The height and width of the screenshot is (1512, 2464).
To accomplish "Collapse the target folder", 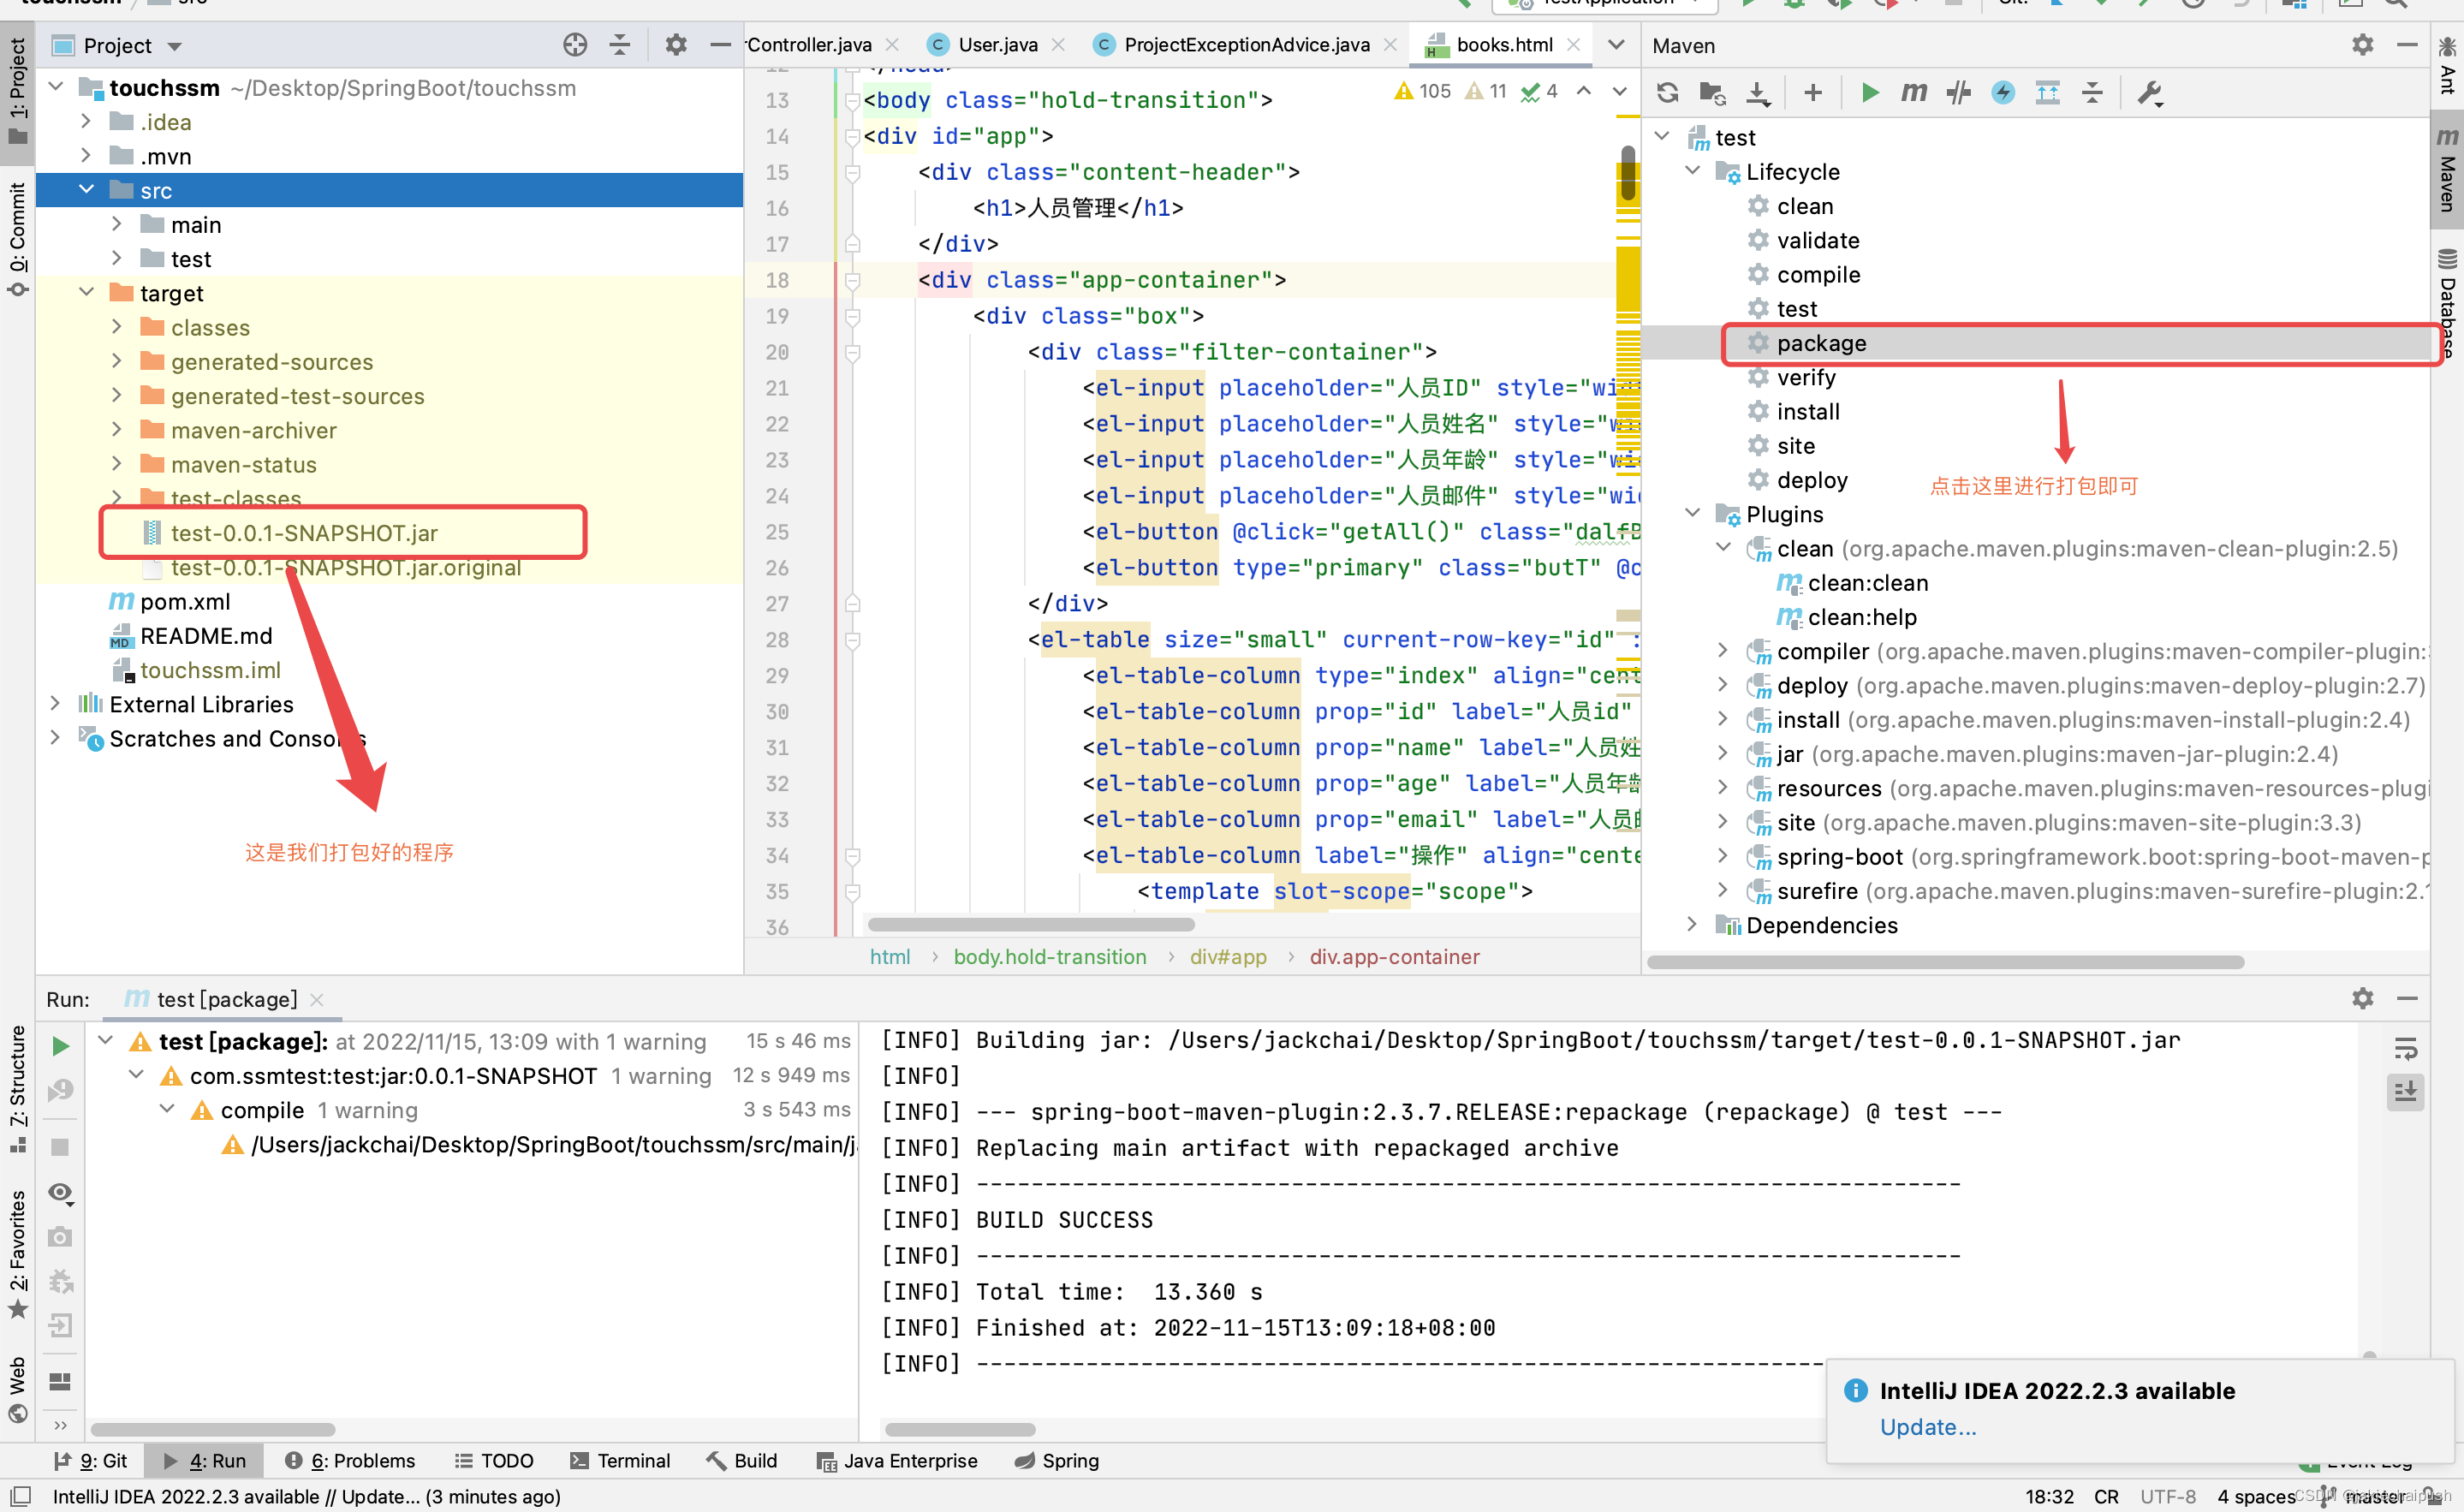I will coord(86,292).
